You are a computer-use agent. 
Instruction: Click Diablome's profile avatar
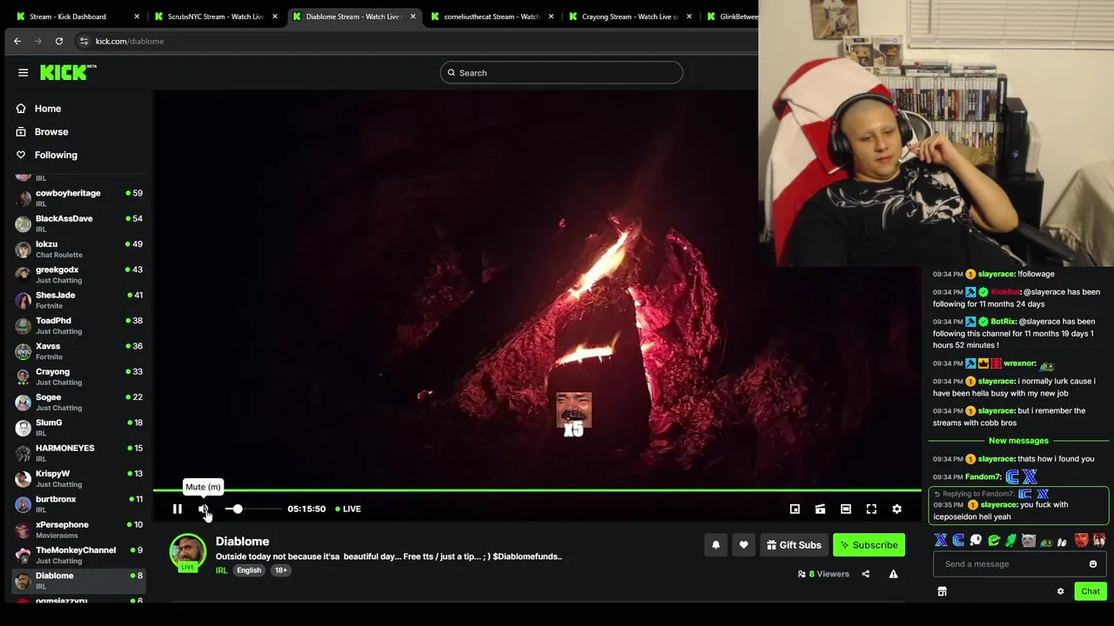point(187,553)
